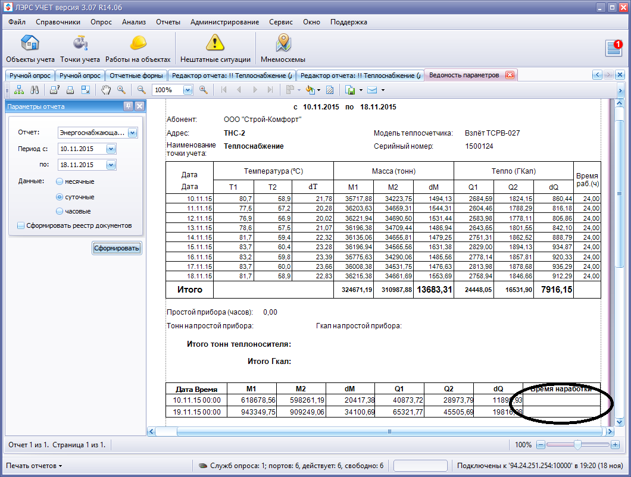The height and width of the screenshot is (477, 631).
Task: Click the scroll right arrow of the report
Action: pyautogui.click(x=610, y=432)
